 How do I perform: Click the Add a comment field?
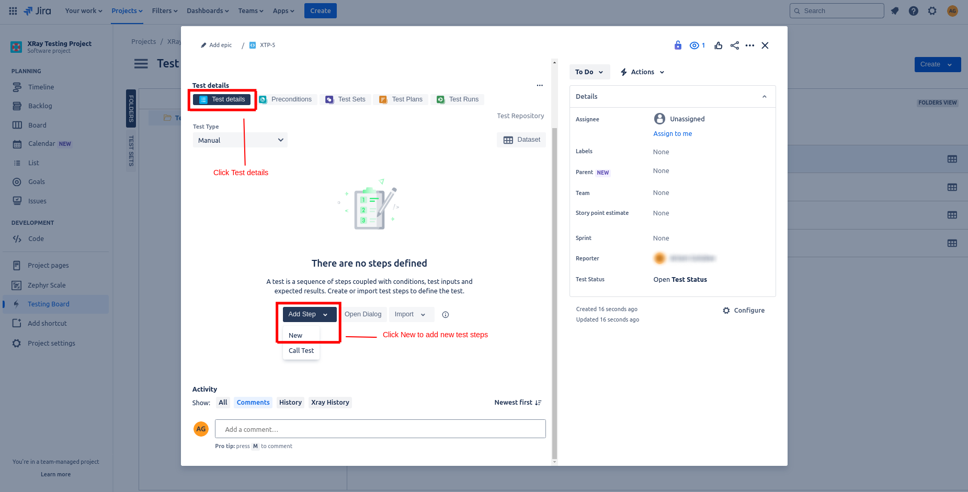tap(380, 429)
